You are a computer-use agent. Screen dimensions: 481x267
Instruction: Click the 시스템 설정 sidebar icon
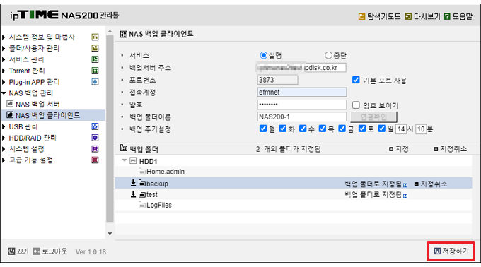point(95,149)
